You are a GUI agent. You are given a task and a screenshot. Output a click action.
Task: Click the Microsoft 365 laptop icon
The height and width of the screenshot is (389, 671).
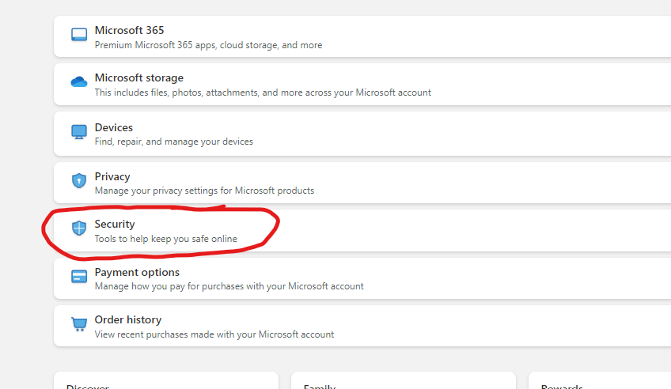(x=79, y=35)
